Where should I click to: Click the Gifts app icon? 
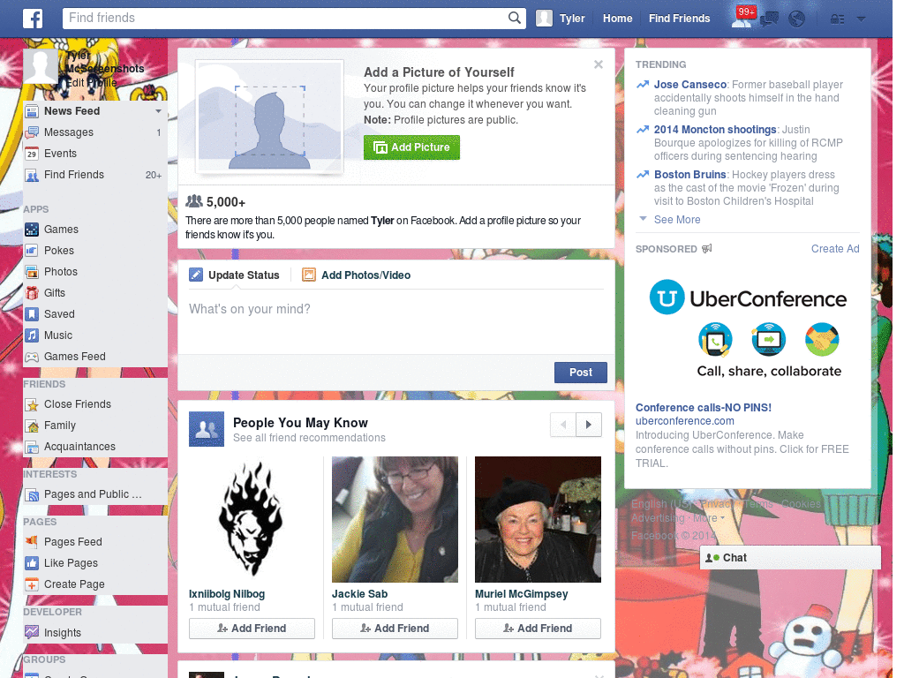(33, 293)
